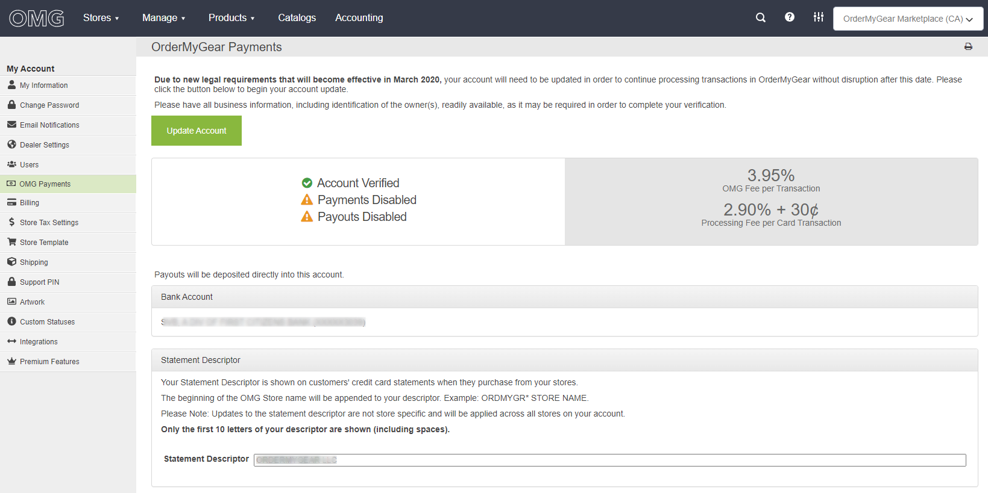Click the Payouts Disabled warning triangle
Viewport: 988px width, 493px height.
(x=307, y=217)
